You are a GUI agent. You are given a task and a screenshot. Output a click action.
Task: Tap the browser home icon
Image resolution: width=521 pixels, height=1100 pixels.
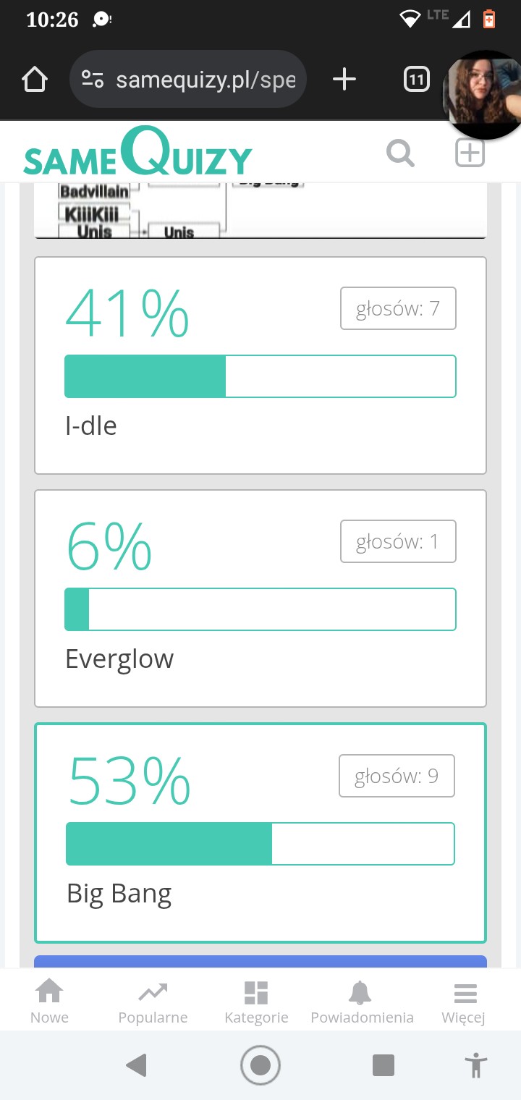coord(35,80)
